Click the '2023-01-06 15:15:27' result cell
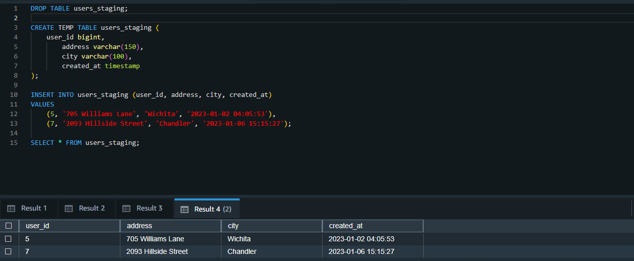This screenshot has width=634, height=261. click(x=361, y=251)
